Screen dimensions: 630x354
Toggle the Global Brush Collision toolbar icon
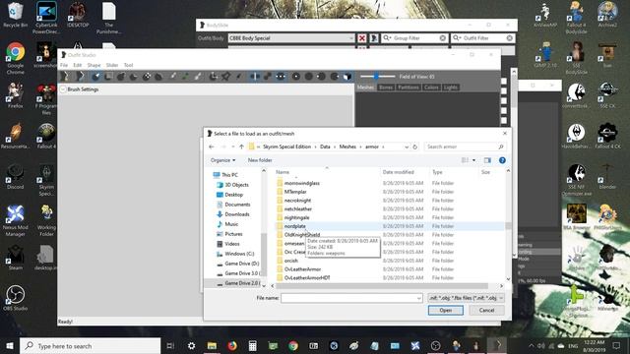click(281, 77)
